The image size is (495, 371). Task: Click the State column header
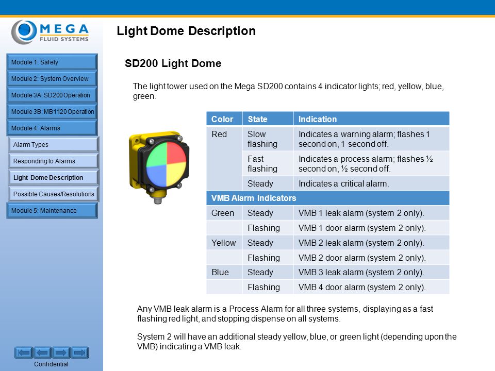pos(268,119)
